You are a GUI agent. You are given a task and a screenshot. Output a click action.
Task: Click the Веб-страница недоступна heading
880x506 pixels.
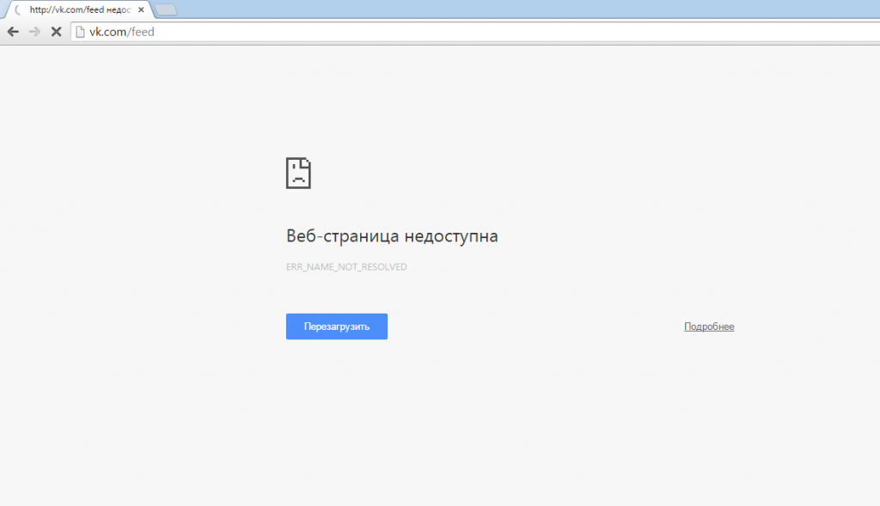(392, 236)
